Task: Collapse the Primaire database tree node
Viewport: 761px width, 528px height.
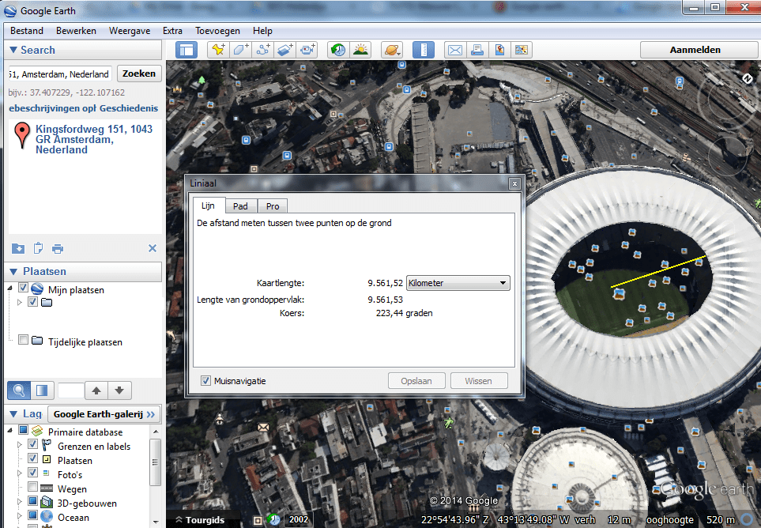Action: point(10,431)
